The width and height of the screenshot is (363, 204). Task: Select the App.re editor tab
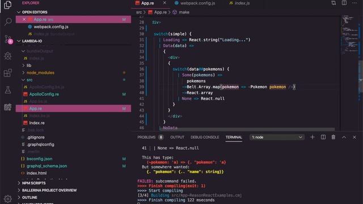(150, 3)
